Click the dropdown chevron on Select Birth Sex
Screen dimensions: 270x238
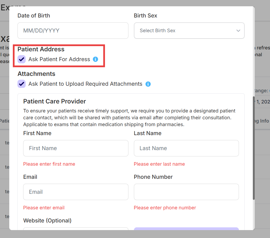click(x=238, y=31)
